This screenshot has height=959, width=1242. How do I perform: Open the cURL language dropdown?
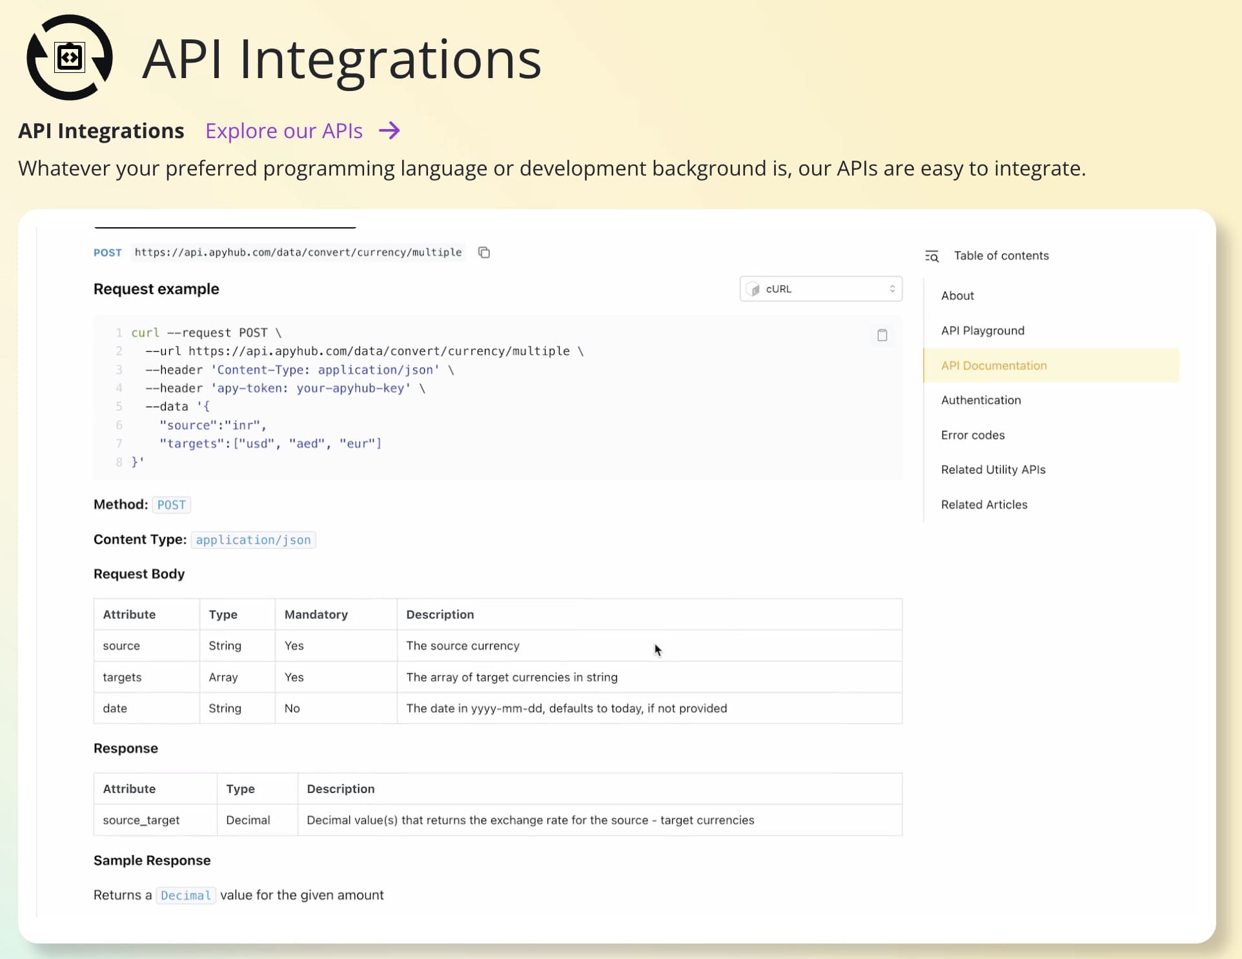tap(820, 289)
